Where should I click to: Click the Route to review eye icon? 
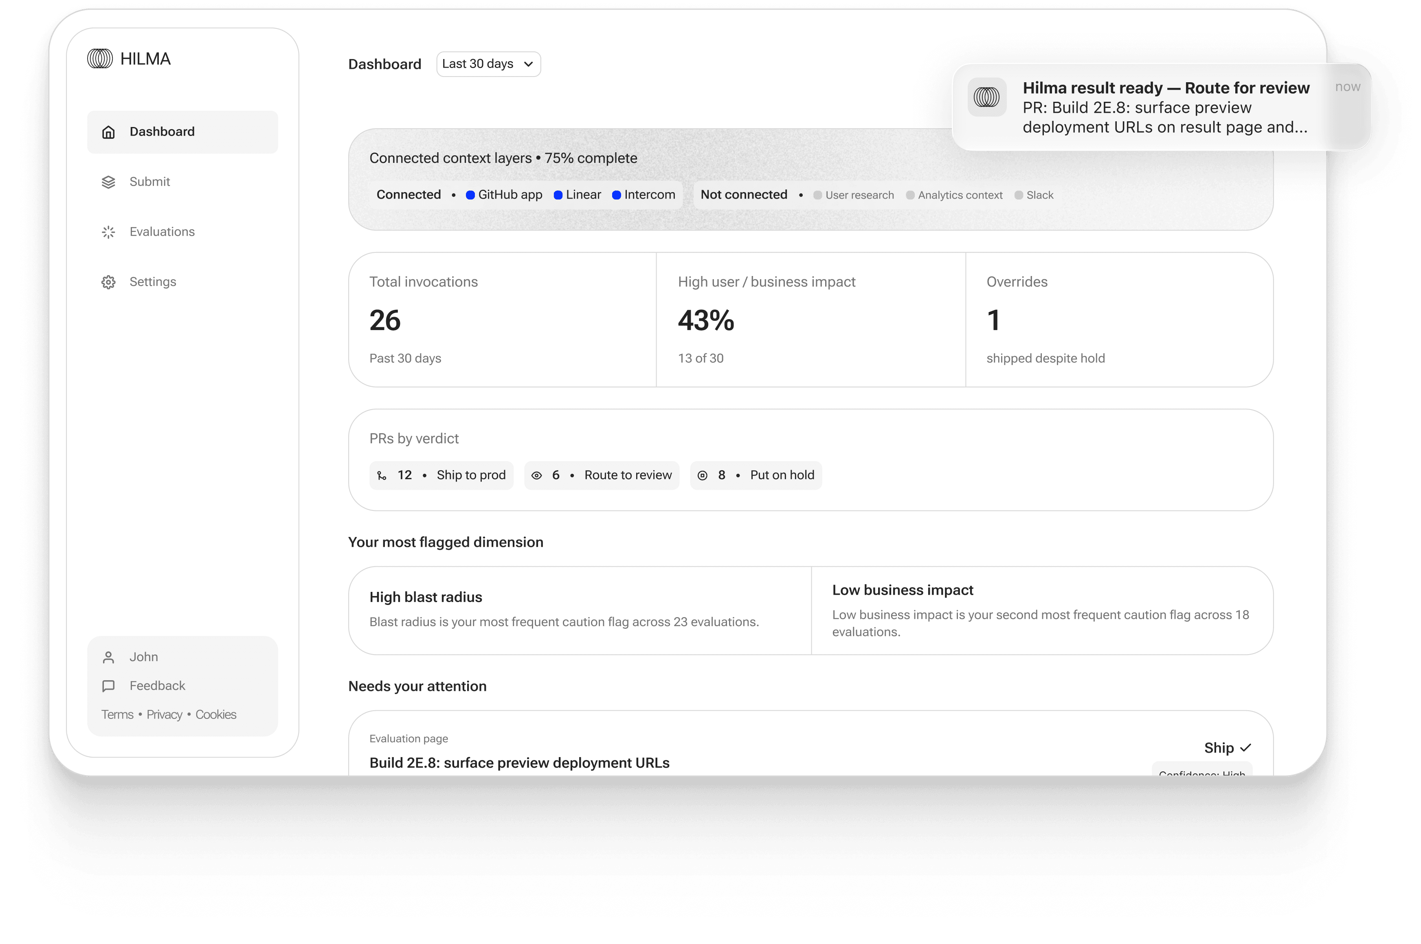pos(536,475)
